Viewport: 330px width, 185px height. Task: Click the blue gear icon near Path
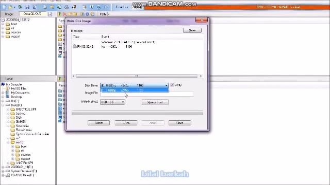click(87, 14)
